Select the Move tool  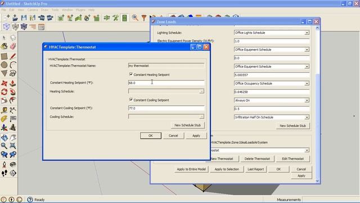tap(4, 83)
